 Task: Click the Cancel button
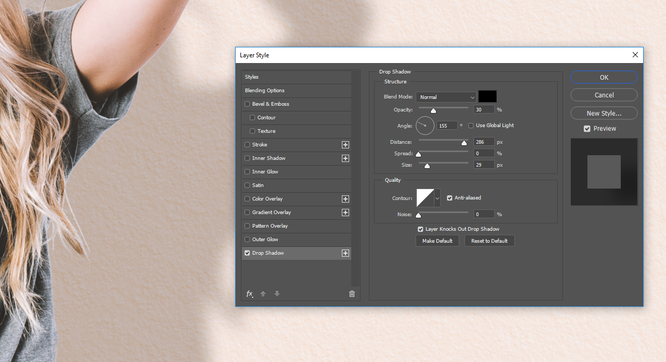[604, 95]
